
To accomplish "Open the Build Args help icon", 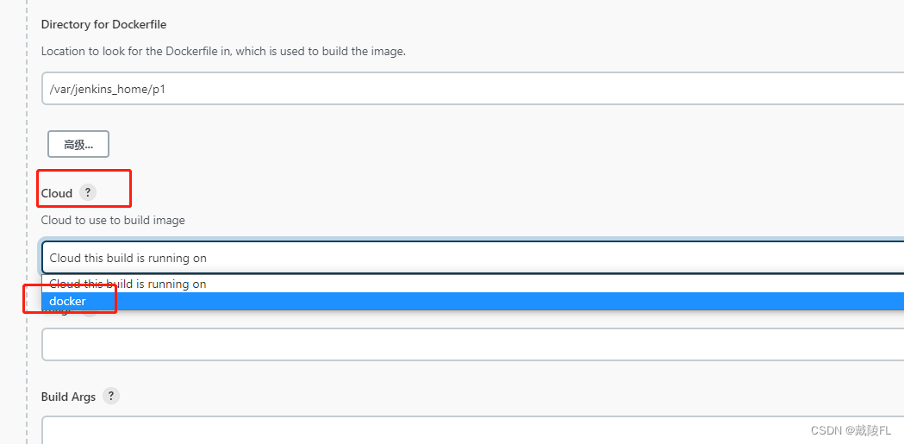I will click(x=110, y=396).
